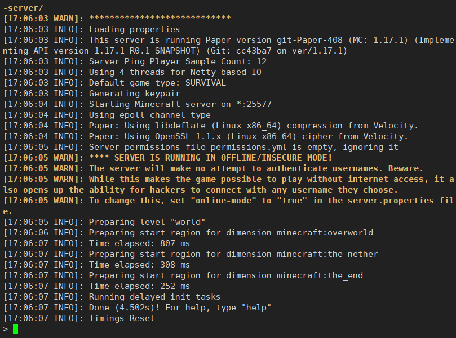
Task: Click the green cursor block at the prompt
Action: (15, 329)
